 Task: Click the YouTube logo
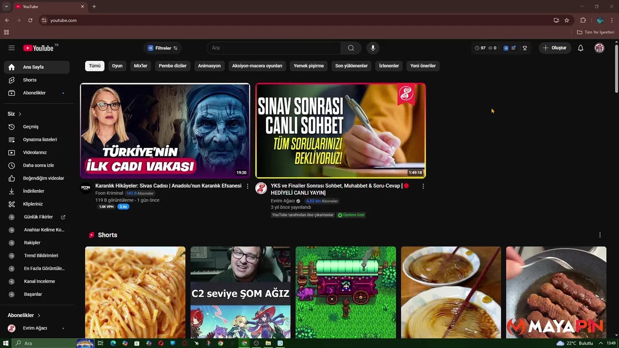coord(38,48)
